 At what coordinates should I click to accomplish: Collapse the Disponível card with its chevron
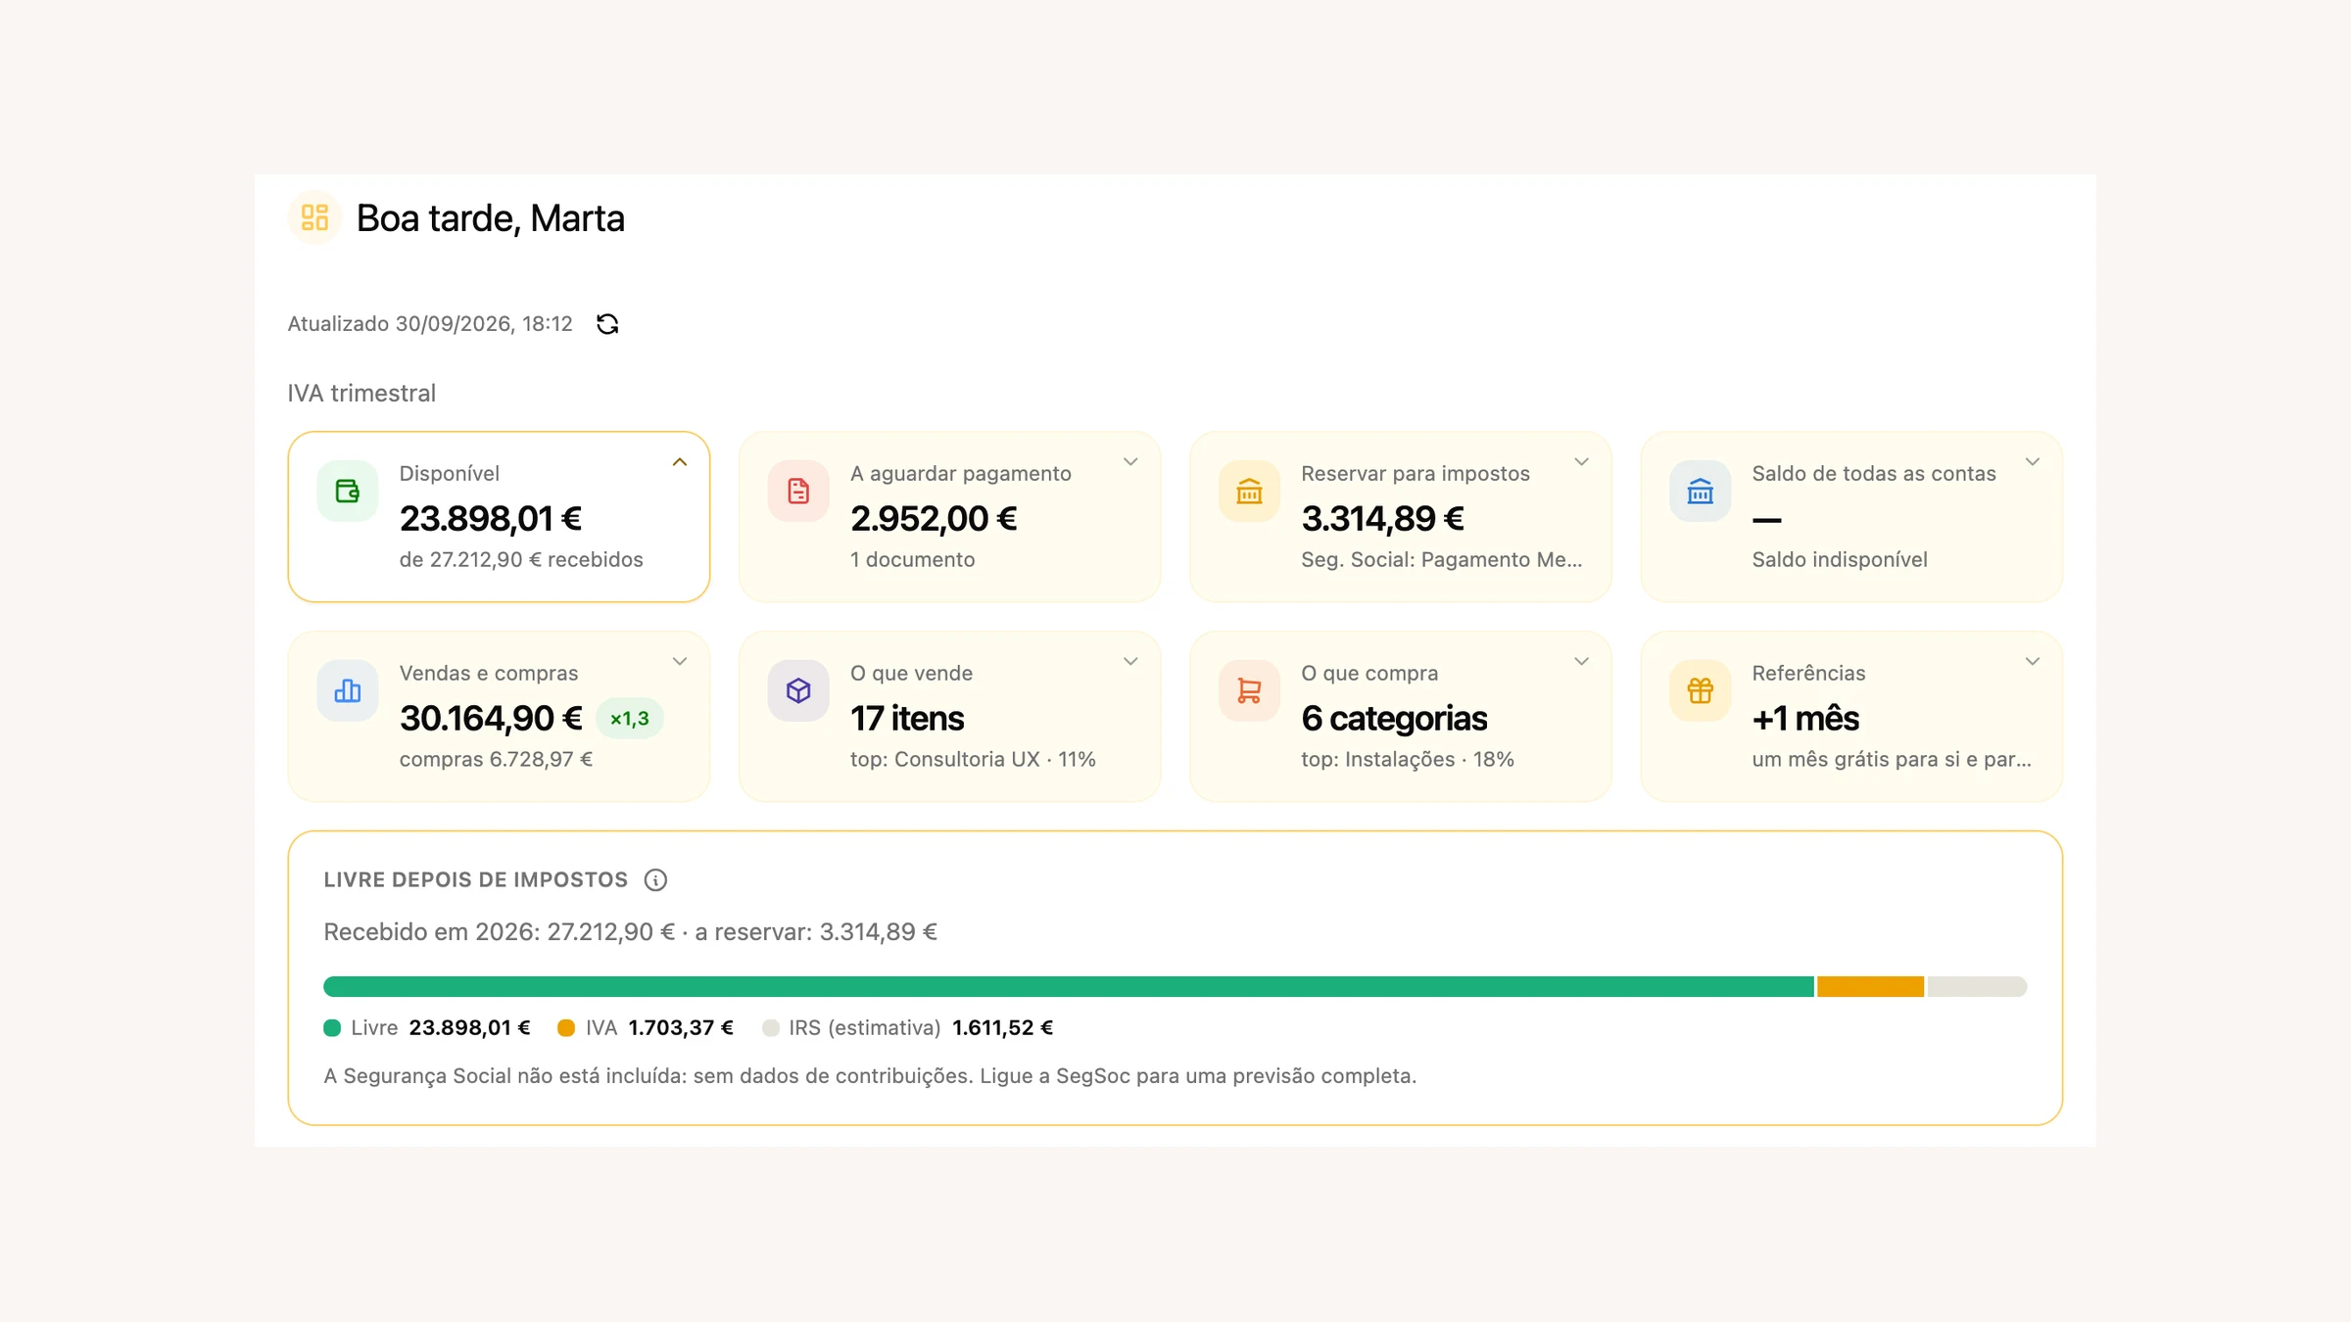pos(680,462)
